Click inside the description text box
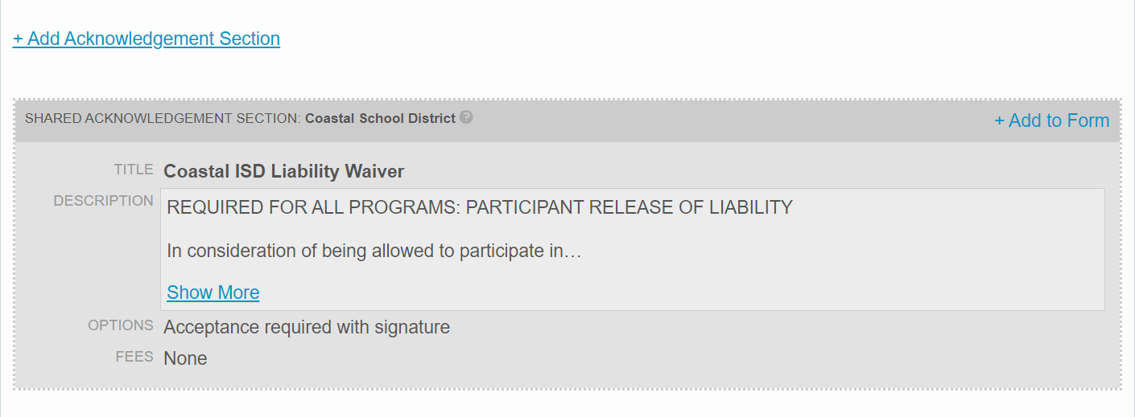 [805, 273]
